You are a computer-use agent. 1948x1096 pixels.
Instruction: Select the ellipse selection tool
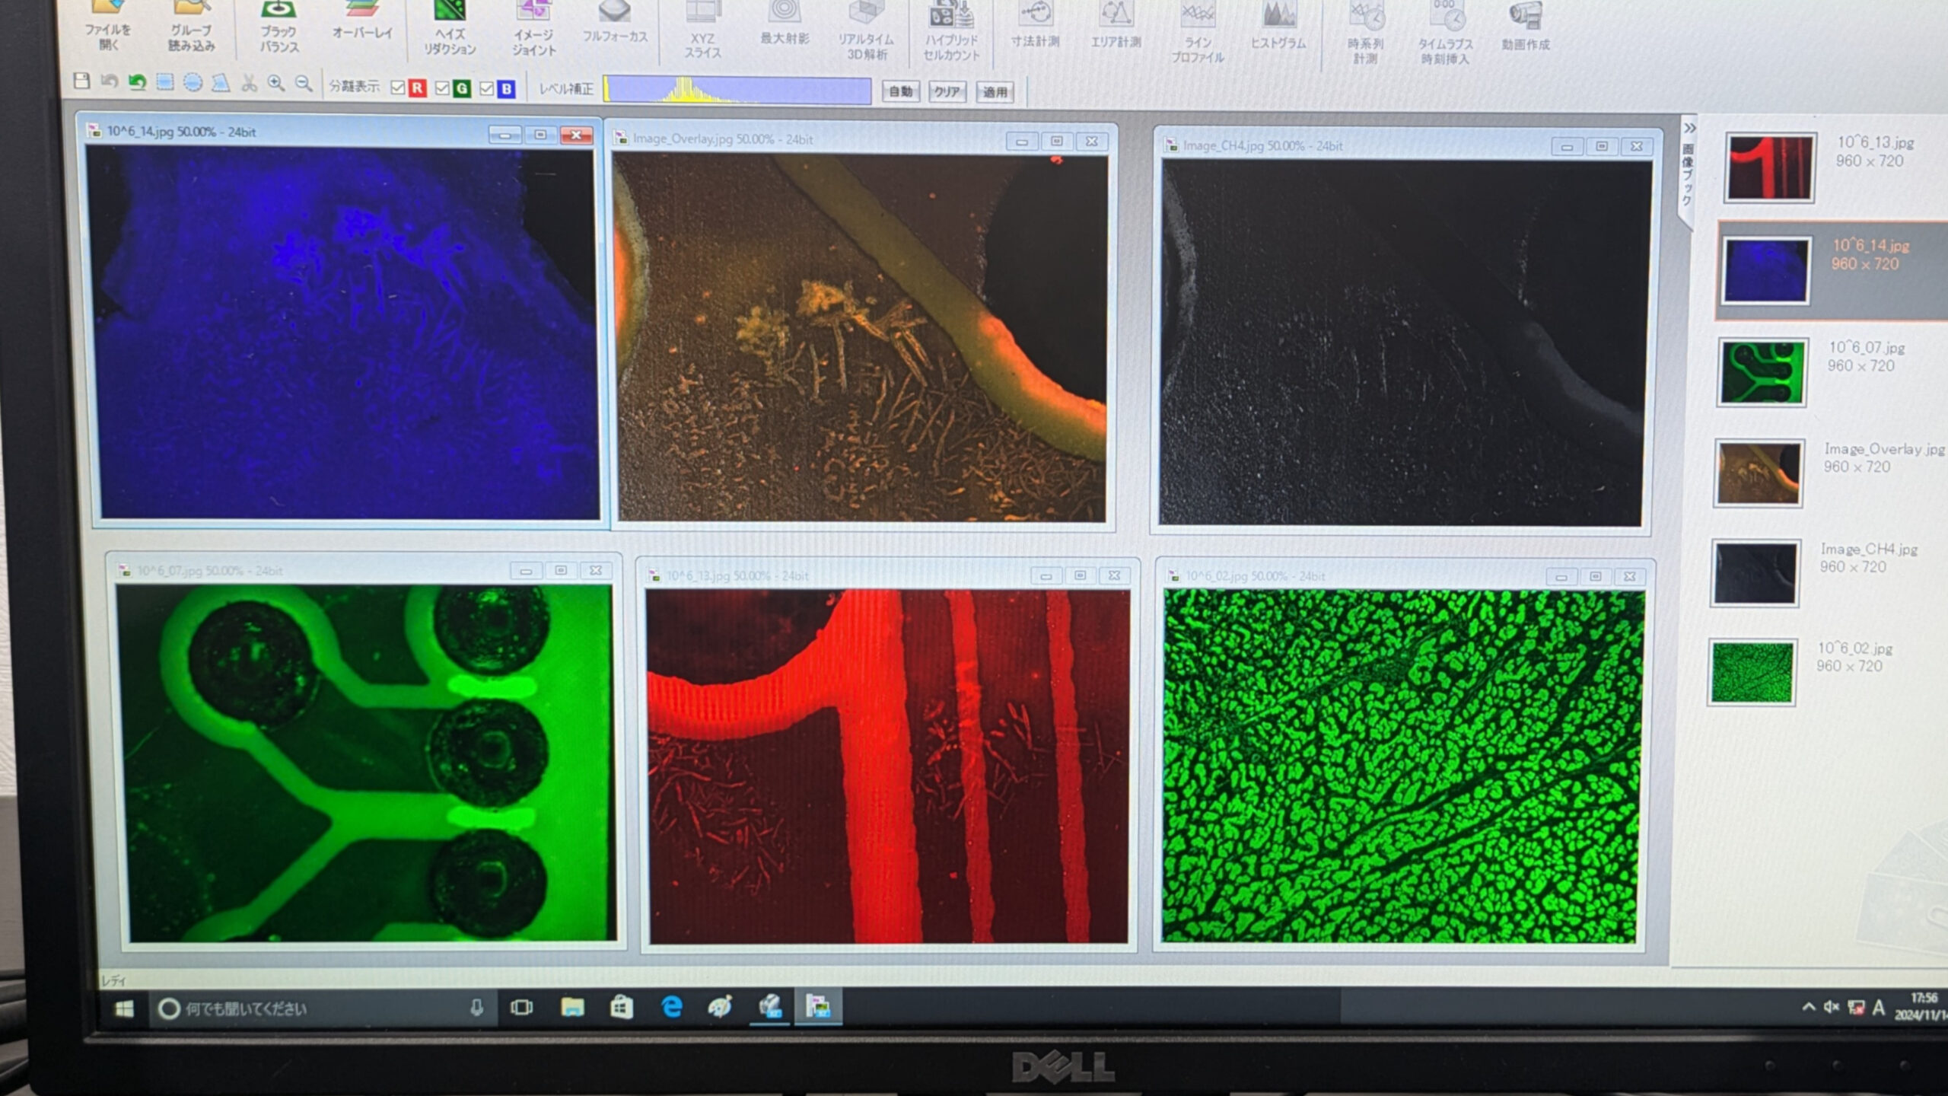tap(193, 82)
